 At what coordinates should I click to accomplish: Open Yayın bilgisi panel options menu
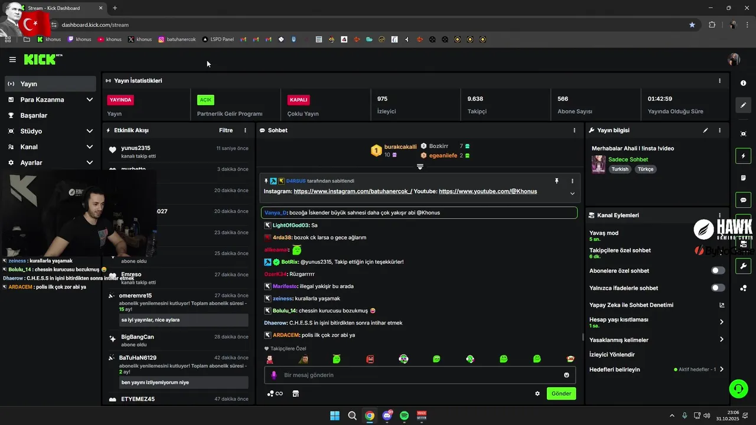[719, 130]
